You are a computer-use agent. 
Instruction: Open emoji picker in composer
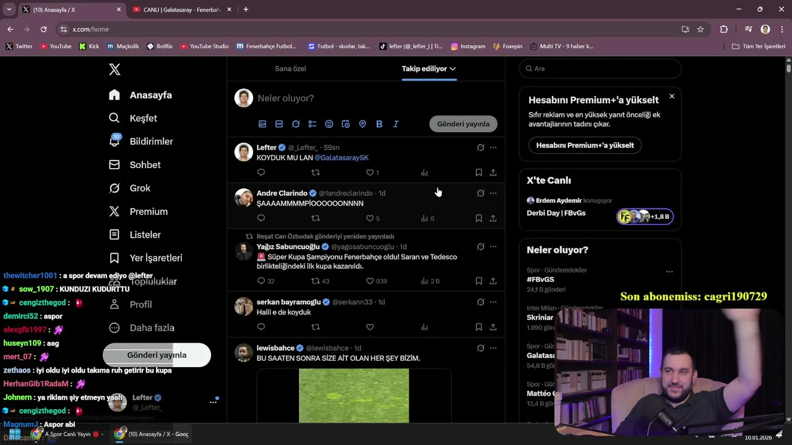click(x=329, y=124)
